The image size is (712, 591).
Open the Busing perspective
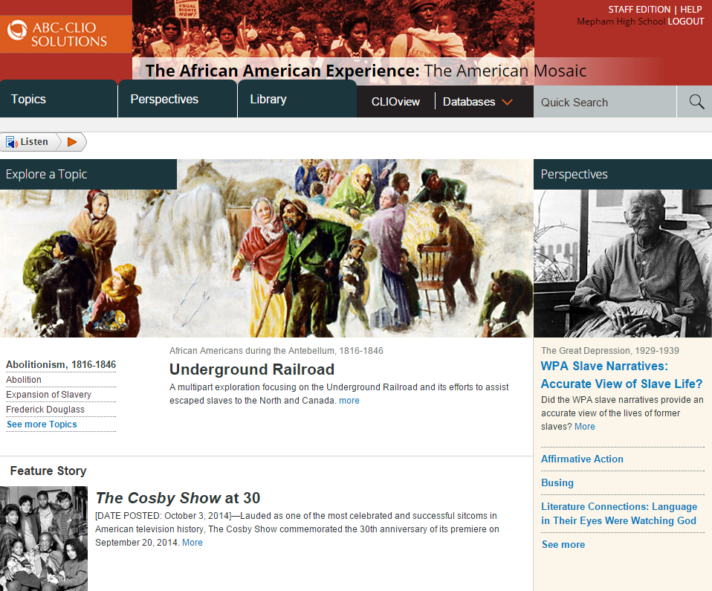557,483
